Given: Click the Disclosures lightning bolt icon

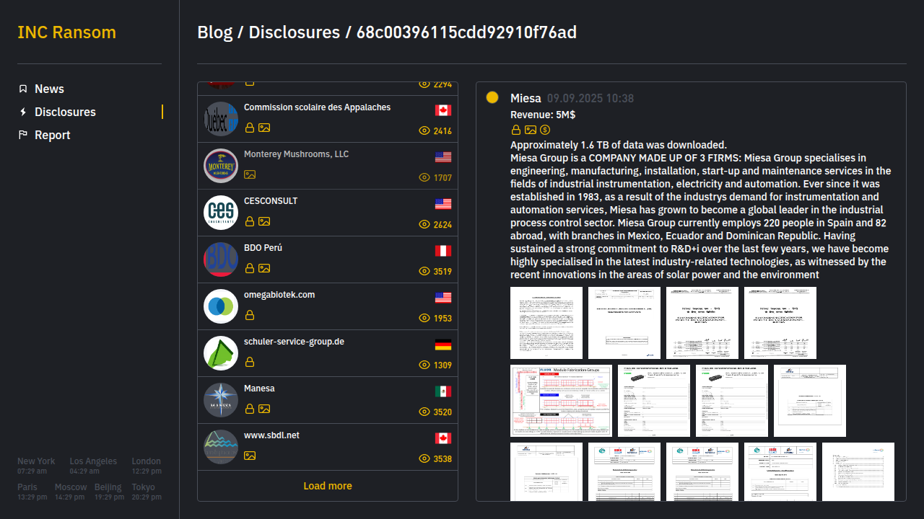Looking at the screenshot, I should [x=23, y=112].
